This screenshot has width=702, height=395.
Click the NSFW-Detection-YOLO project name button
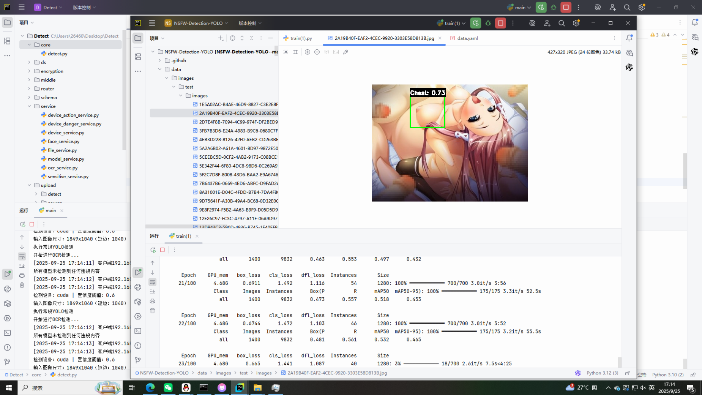tap(196, 23)
